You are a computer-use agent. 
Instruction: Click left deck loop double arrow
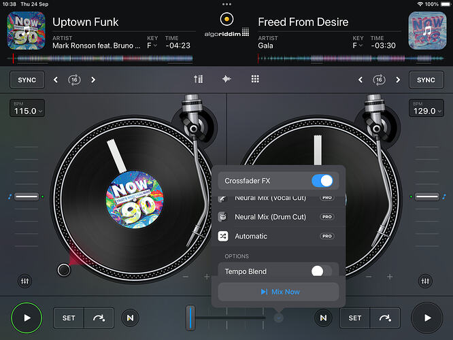click(x=93, y=80)
